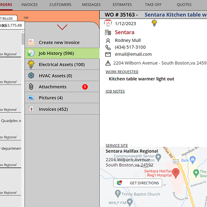The image size is (207, 207).
Task: Click the JOB NOTES heading link
Action: point(115,91)
